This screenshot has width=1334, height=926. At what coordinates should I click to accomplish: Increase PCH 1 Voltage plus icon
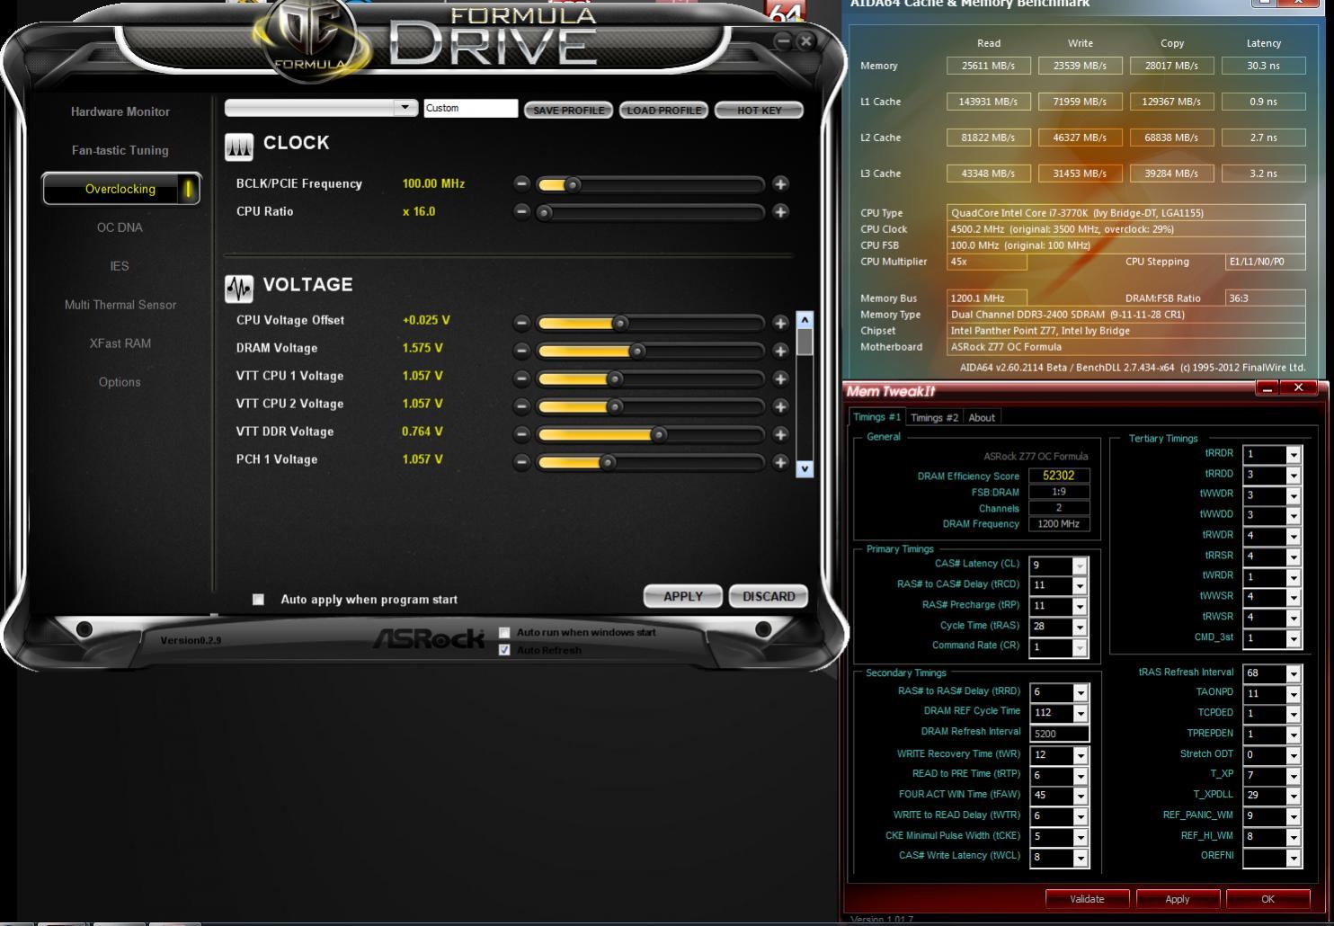[x=780, y=462]
